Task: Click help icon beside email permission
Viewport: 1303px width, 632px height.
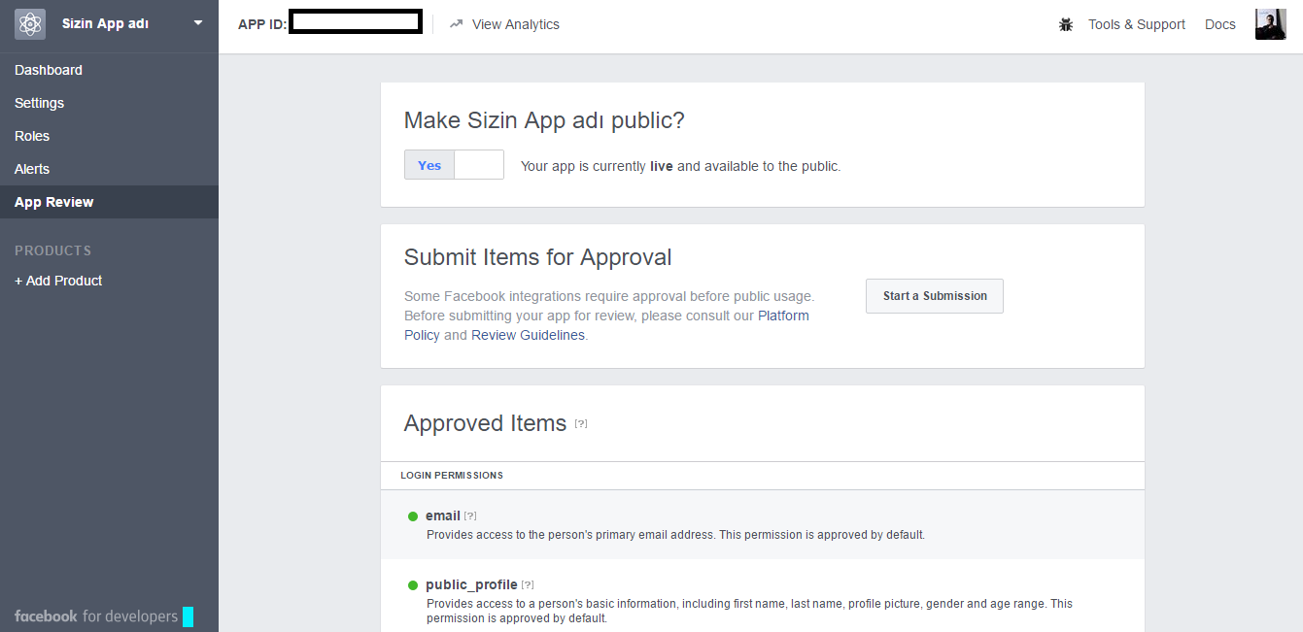Action: click(x=470, y=516)
